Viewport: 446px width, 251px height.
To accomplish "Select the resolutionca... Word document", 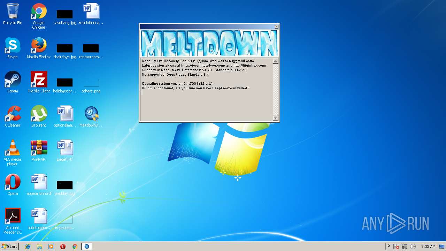I will click(91, 14).
